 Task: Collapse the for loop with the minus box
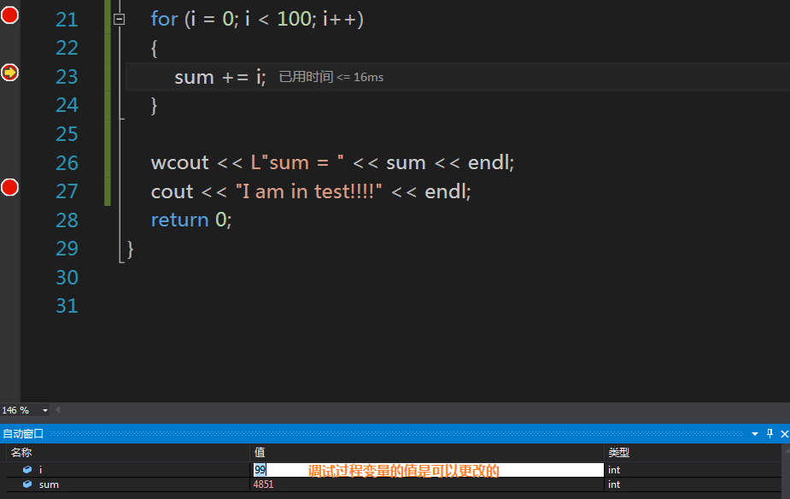pyautogui.click(x=119, y=18)
